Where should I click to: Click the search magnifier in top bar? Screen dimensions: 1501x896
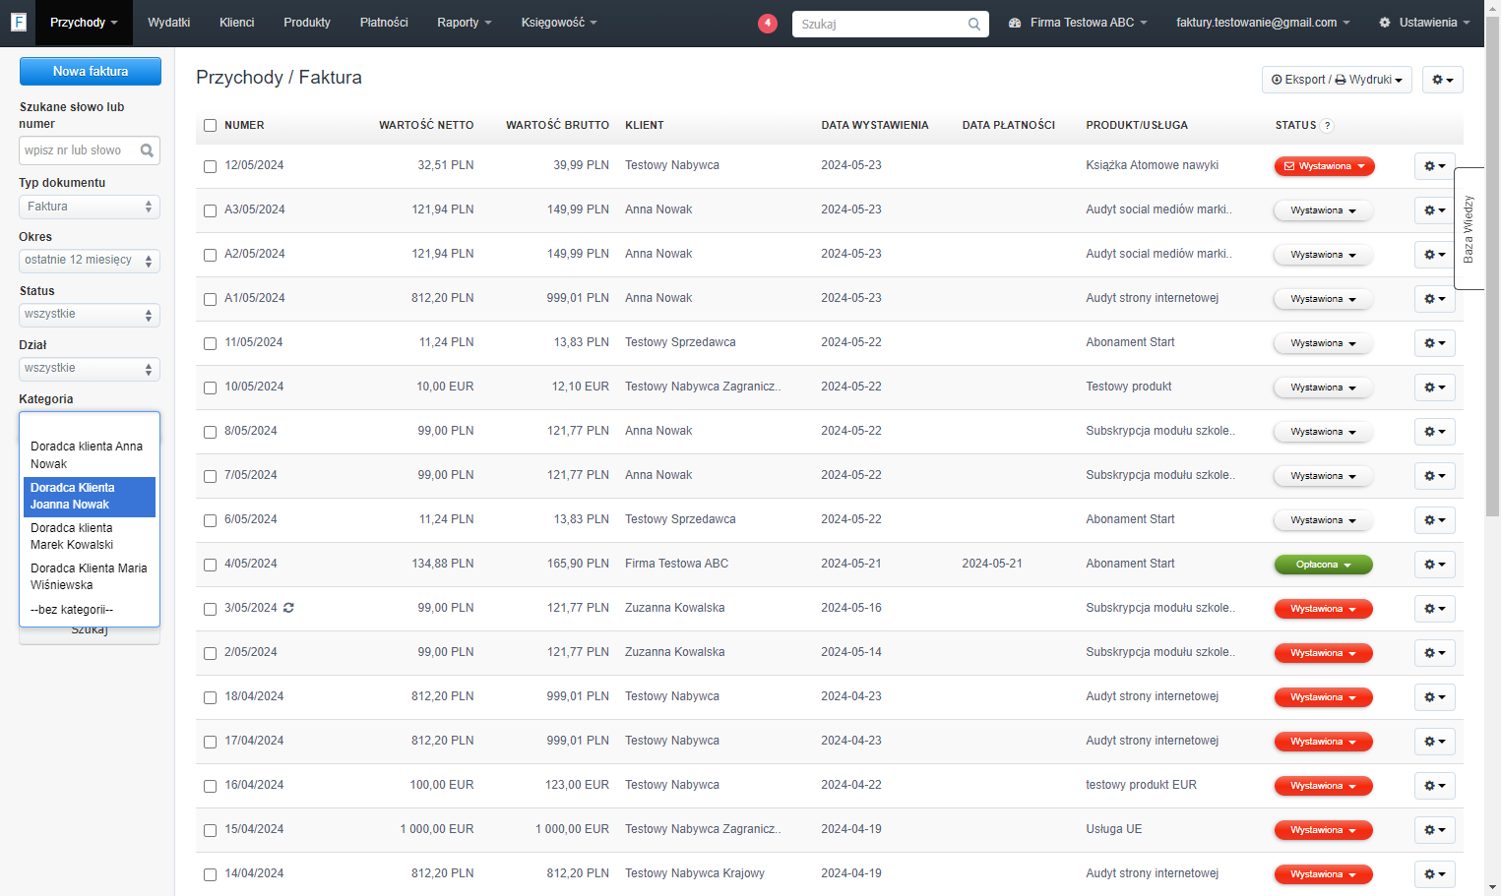tap(974, 24)
